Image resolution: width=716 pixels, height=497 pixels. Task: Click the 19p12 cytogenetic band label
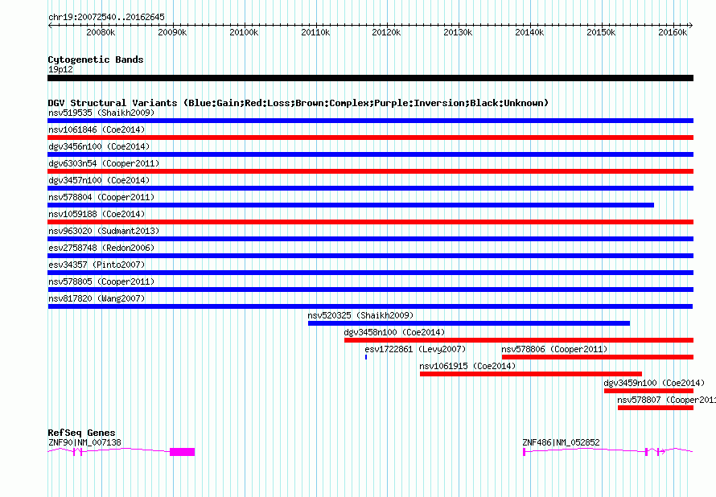click(x=60, y=69)
